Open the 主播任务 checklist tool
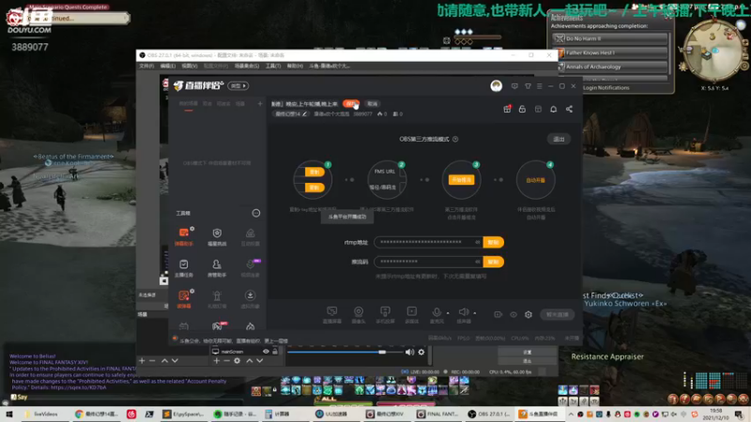Screen dimensions: 751x422 pos(183,268)
